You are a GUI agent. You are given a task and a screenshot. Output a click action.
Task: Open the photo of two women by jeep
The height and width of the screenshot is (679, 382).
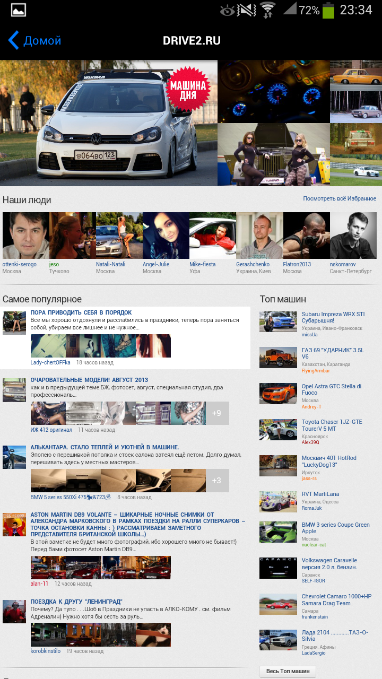coord(274,154)
